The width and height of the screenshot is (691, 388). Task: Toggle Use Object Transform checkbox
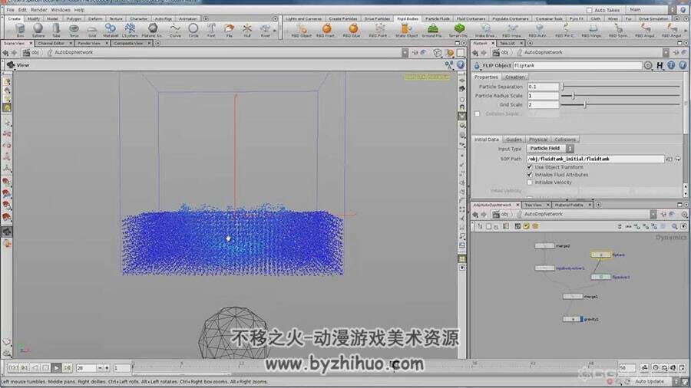tap(530, 167)
